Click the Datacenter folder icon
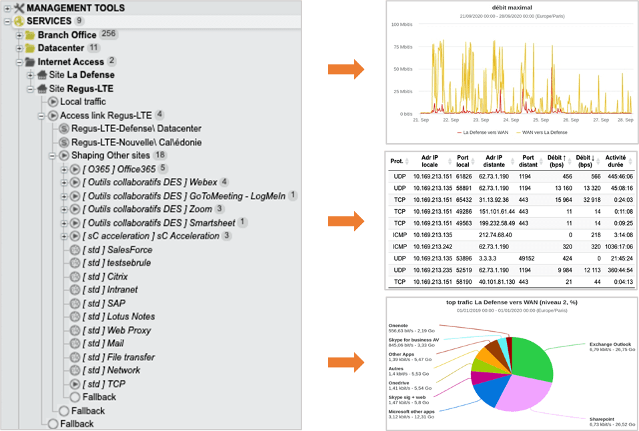The width and height of the screenshot is (639, 431). tap(30, 48)
